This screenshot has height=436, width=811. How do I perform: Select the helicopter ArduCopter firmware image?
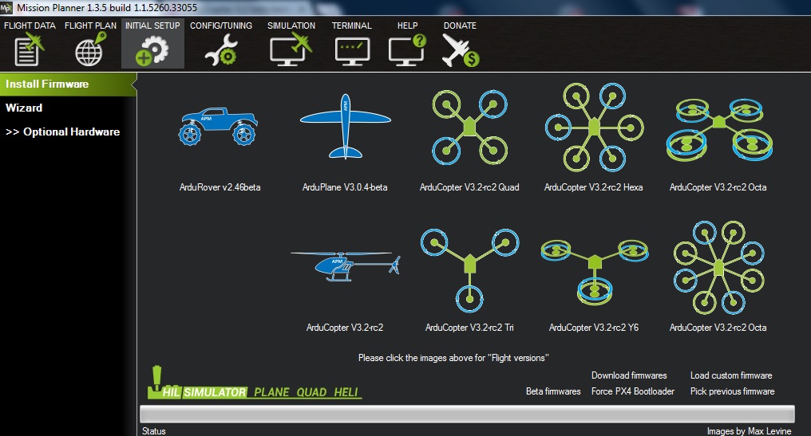point(345,266)
